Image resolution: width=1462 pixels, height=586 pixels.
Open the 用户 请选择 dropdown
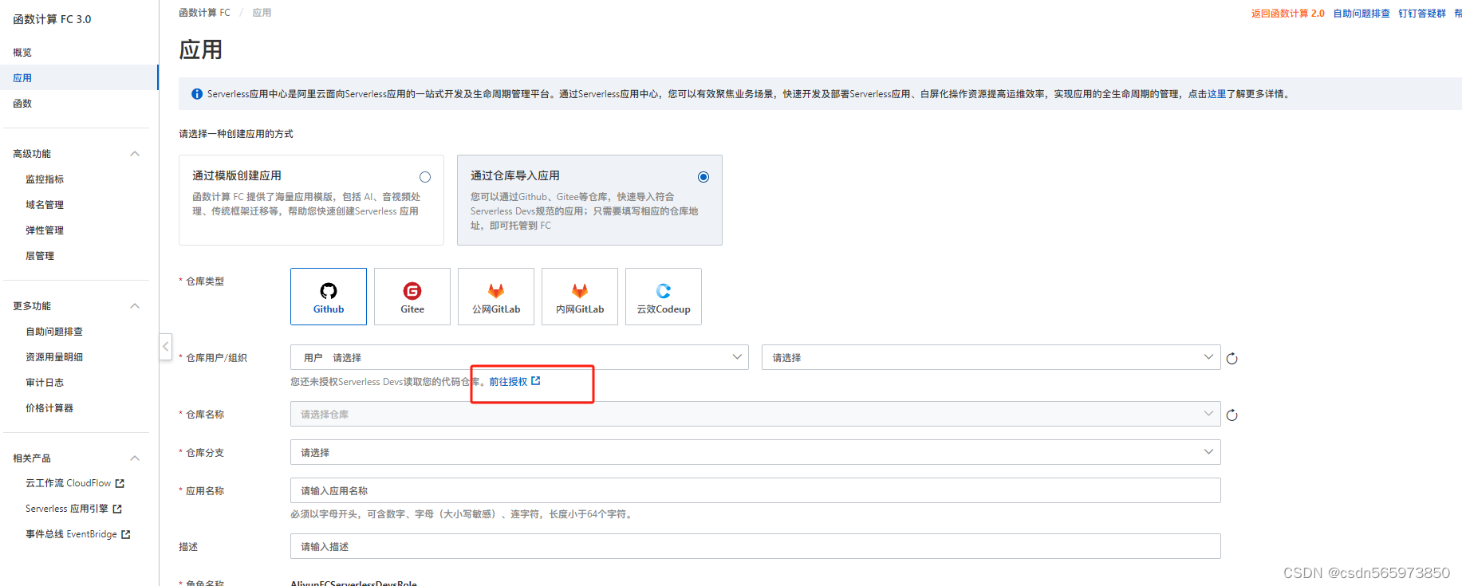[x=519, y=357]
